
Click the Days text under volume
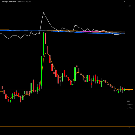[130, 108]
